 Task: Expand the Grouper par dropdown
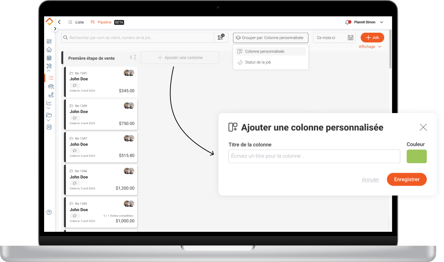pyautogui.click(x=270, y=38)
